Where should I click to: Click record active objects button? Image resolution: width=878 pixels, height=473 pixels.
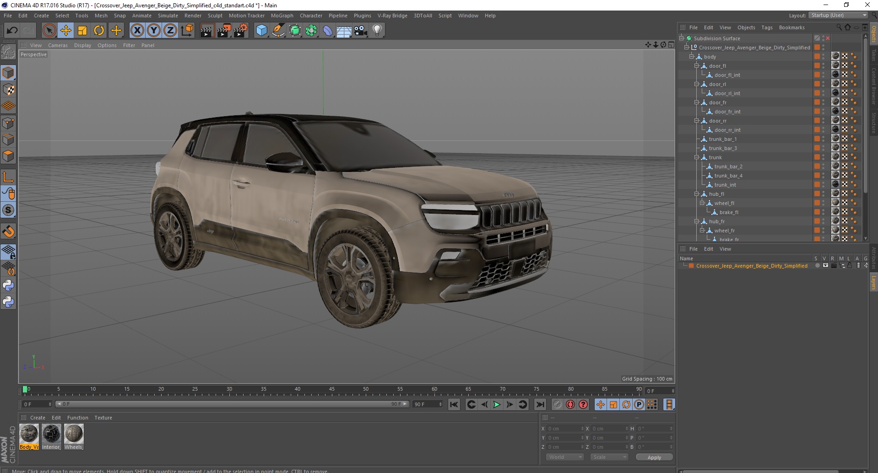click(557, 404)
